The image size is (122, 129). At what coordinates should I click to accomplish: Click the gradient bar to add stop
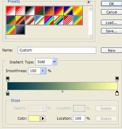point(62,86)
